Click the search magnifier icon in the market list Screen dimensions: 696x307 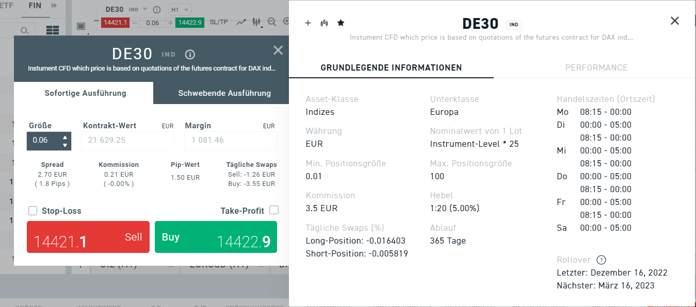tap(24, 31)
